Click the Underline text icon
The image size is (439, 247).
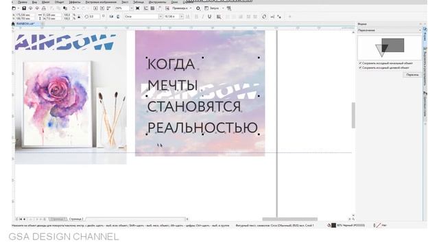[209, 16]
